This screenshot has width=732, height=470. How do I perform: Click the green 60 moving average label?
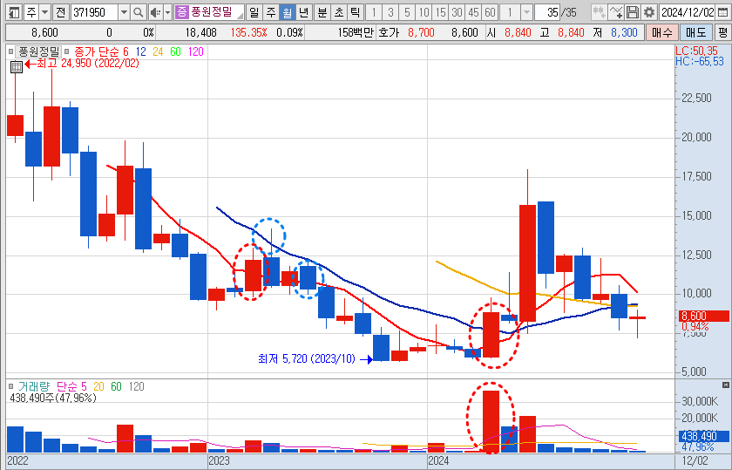(x=175, y=51)
